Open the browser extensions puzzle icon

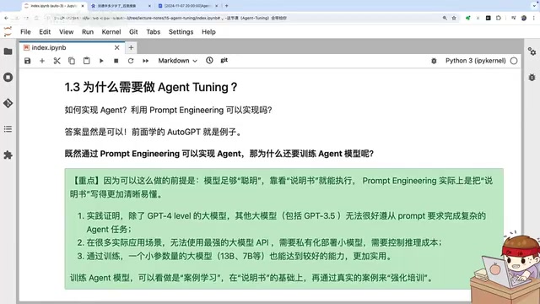pyautogui.click(x=499, y=18)
